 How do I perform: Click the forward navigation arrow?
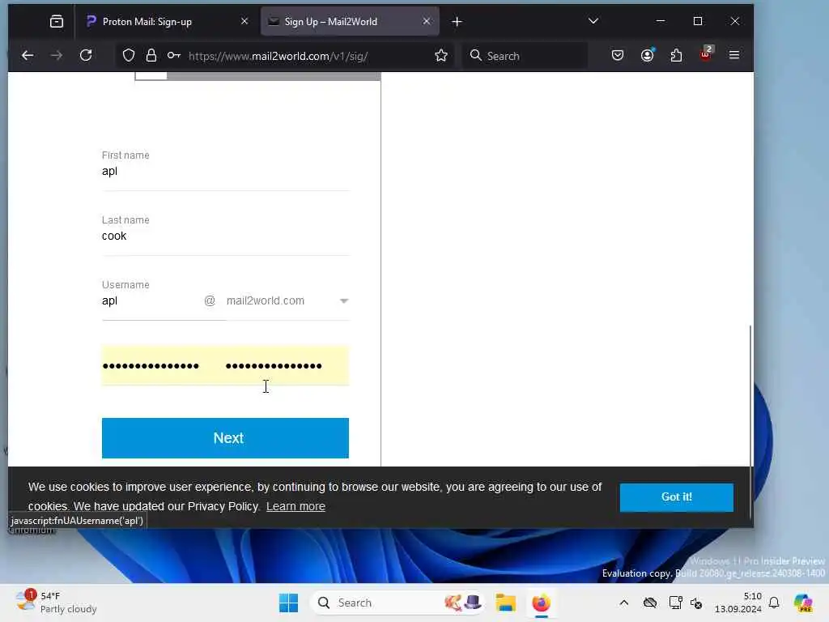coord(57,55)
